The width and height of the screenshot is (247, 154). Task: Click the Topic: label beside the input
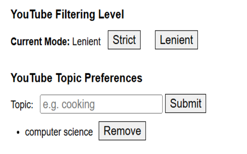pos(22,104)
